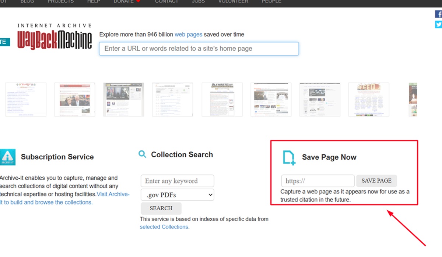Click the SEARCH button under Collection Search
Screen dimensions: 442x257
pyautogui.click(x=161, y=208)
